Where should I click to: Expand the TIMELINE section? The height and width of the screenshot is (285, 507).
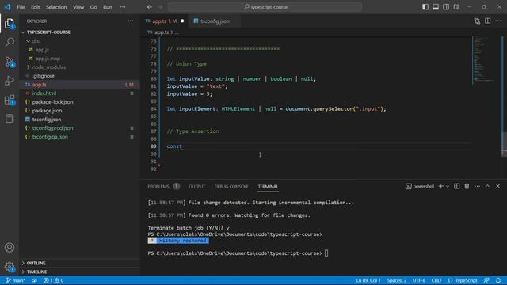coord(36,272)
